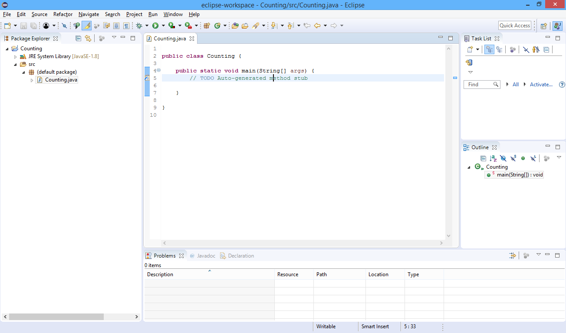Fold the main method in editor

tap(158, 70)
